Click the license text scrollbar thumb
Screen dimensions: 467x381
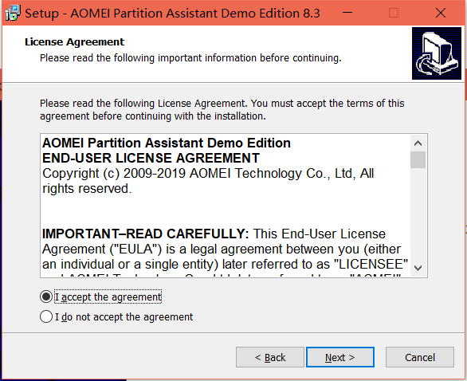[x=418, y=160]
